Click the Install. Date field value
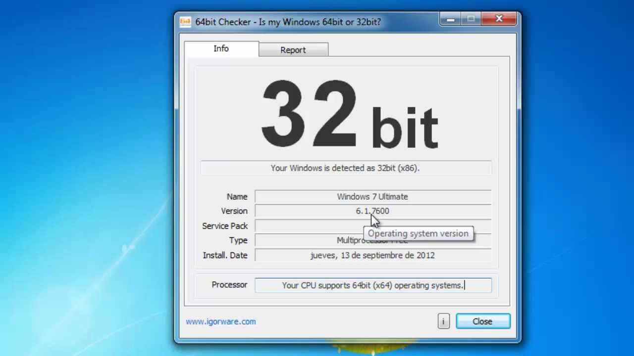The image size is (634, 356). 373,255
